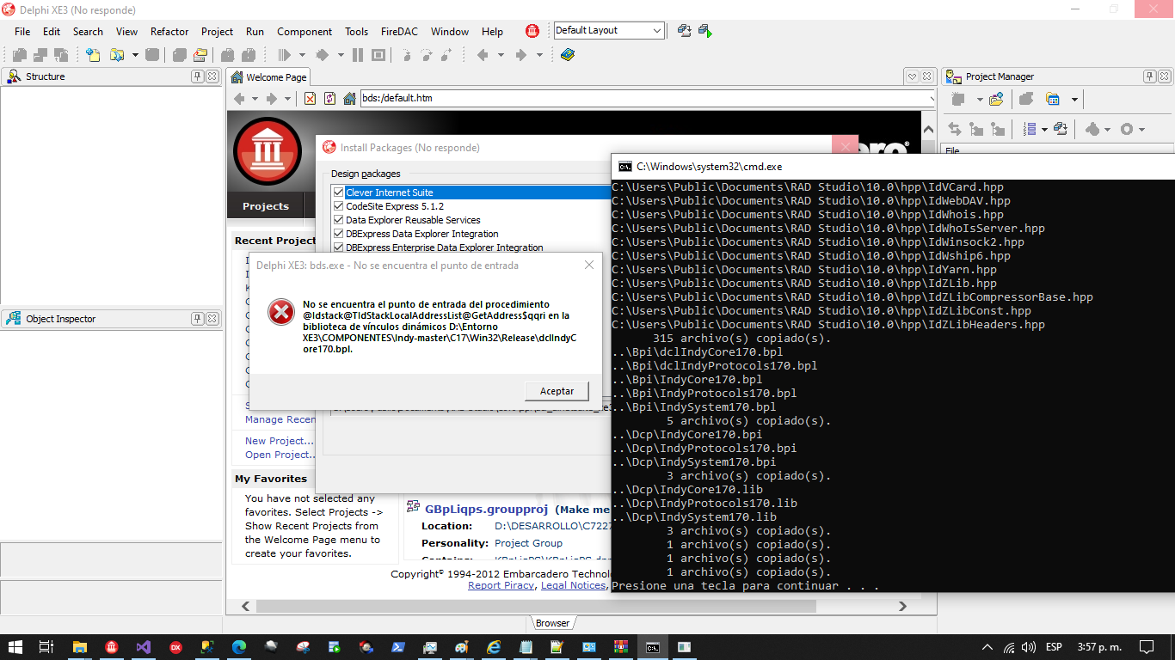The width and height of the screenshot is (1175, 660).
Task: Click the browser home icon beside address bar
Action: [x=349, y=99]
